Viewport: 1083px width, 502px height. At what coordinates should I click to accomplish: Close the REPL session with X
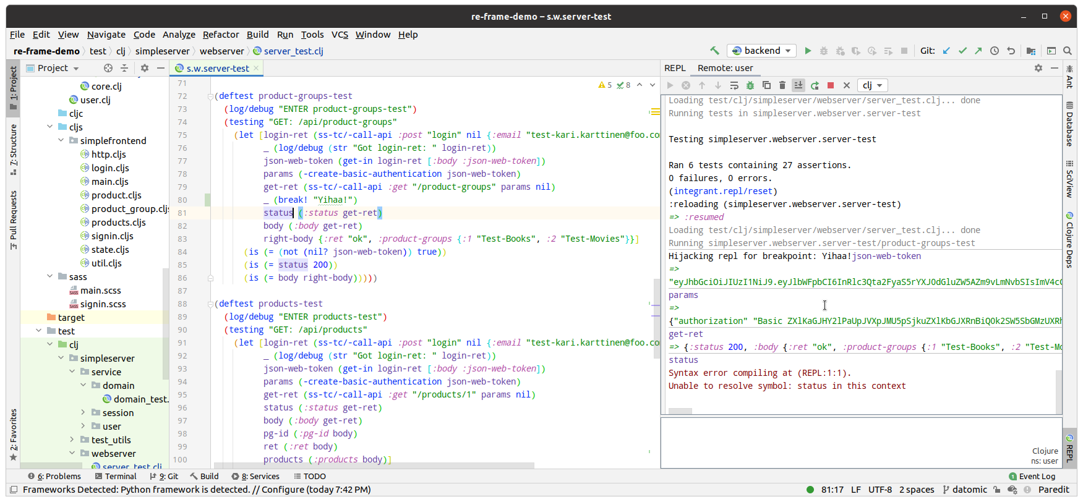tap(847, 85)
